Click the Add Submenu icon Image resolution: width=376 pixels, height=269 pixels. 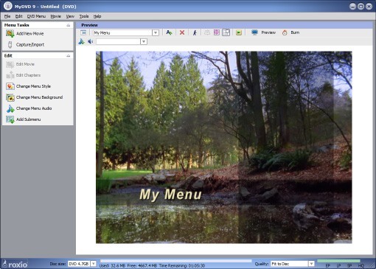[x=10, y=119]
